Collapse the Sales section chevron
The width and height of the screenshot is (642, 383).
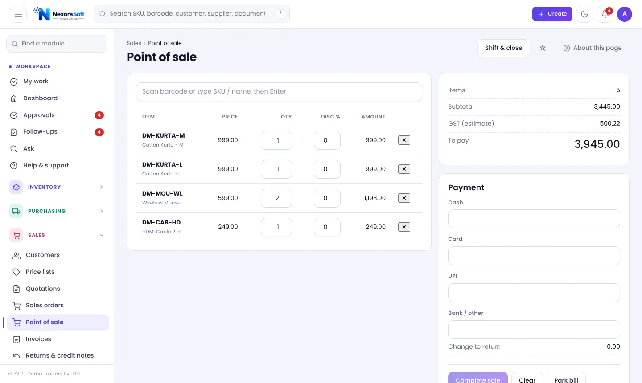tap(102, 235)
